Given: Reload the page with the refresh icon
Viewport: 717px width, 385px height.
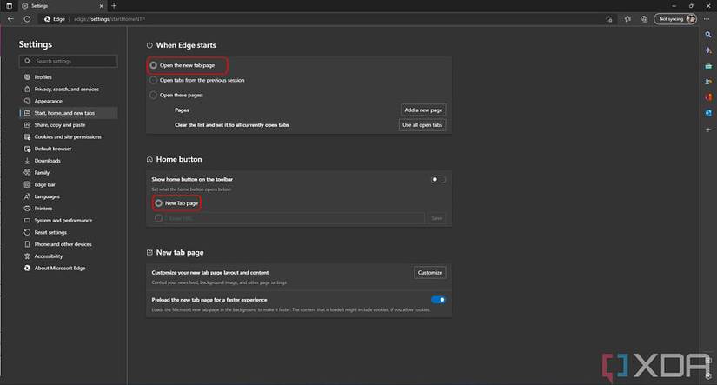Looking at the screenshot, I should click(28, 19).
